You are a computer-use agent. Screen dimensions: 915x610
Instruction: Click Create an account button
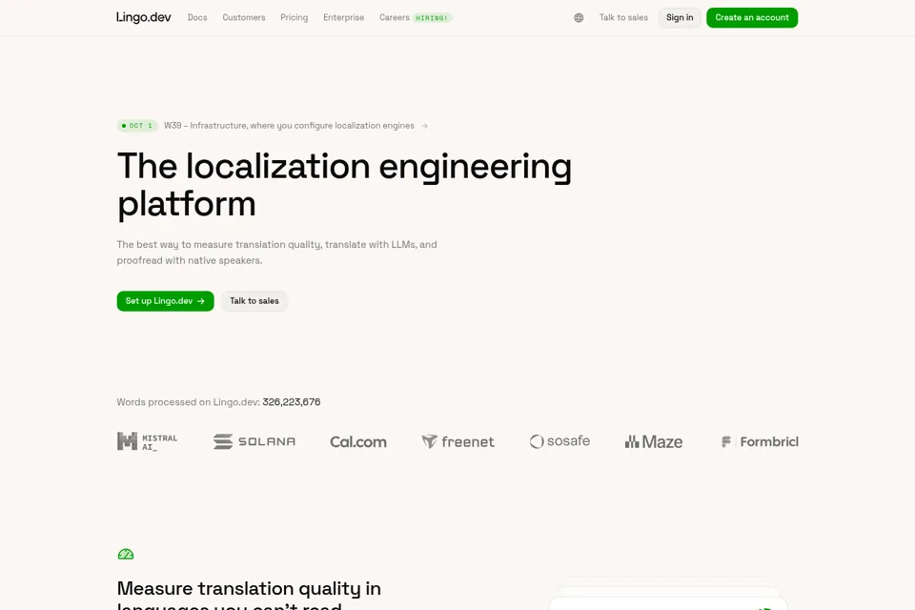tap(752, 17)
